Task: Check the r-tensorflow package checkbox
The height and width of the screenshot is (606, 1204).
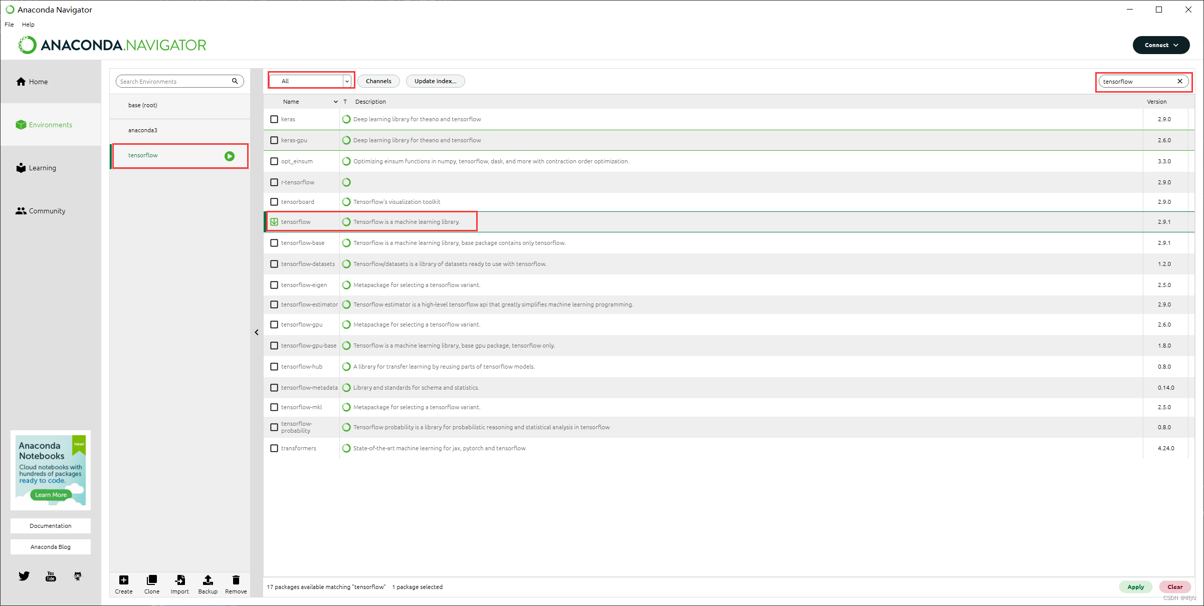Action: pyautogui.click(x=274, y=182)
